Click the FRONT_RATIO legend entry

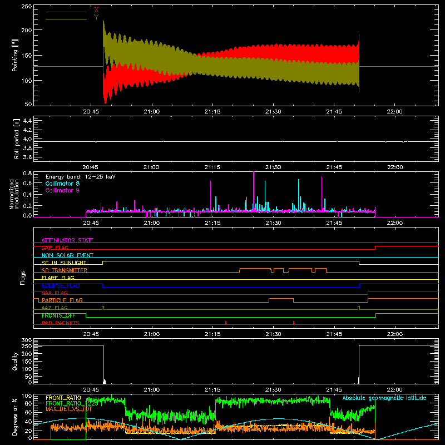[x=63, y=398]
